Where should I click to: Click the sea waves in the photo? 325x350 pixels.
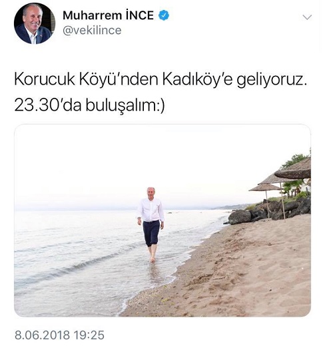pyautogui.click(x=74, y=257)
